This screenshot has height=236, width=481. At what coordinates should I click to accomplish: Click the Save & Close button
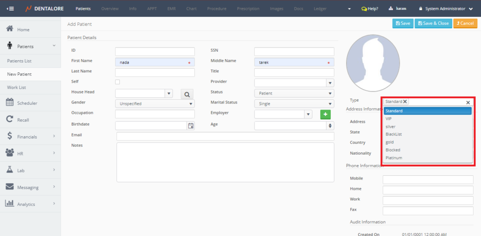pyautogui.click(x=432, y=24)
